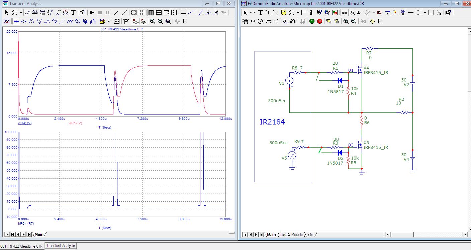This screenshot has width=471, height=250.
Task: Click the green circle run icon
Action: [312, 21]
